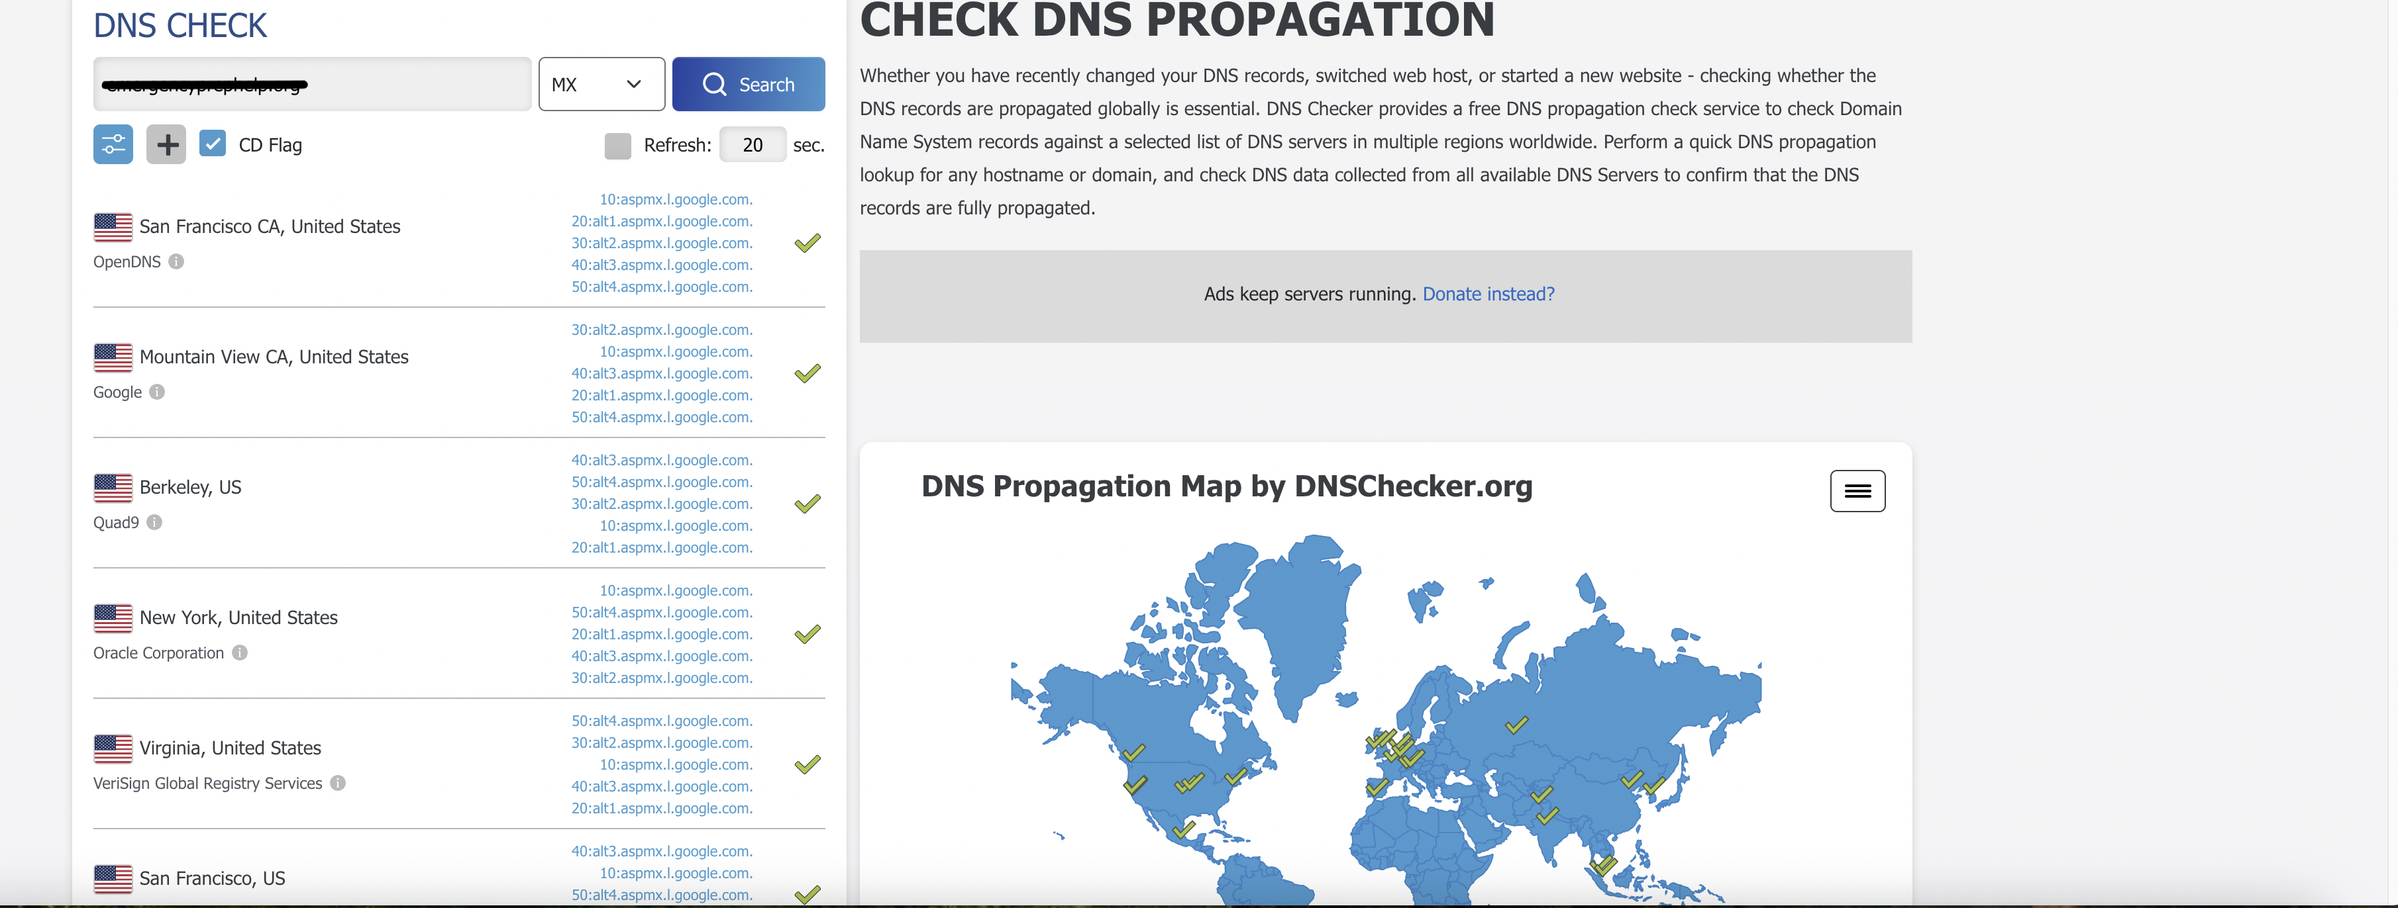This screenshot has width=2398, height=908.
Task: Click the Virginia row green checkmark
Action: [x=807, y=764]
